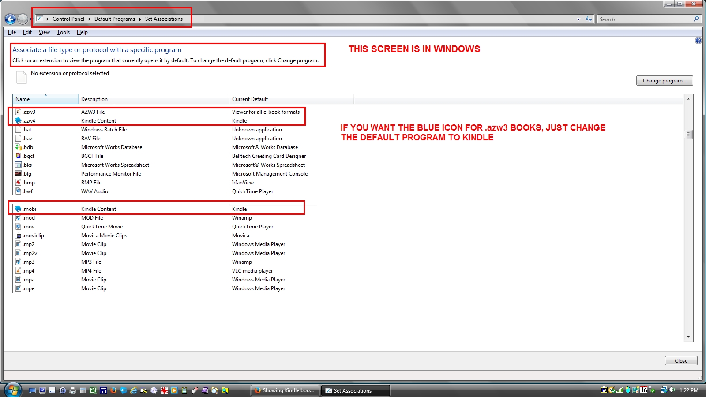706x397 pixels.
Task: Click the Safely Remove Hardware tray icon
Action: click(652, 390)
